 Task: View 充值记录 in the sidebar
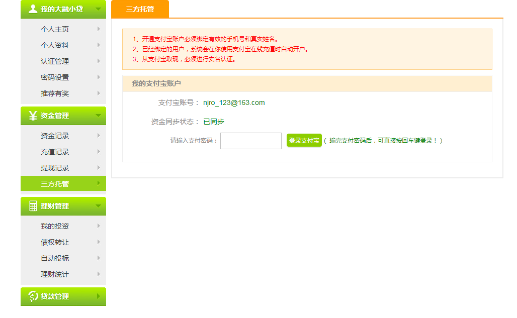55,152
